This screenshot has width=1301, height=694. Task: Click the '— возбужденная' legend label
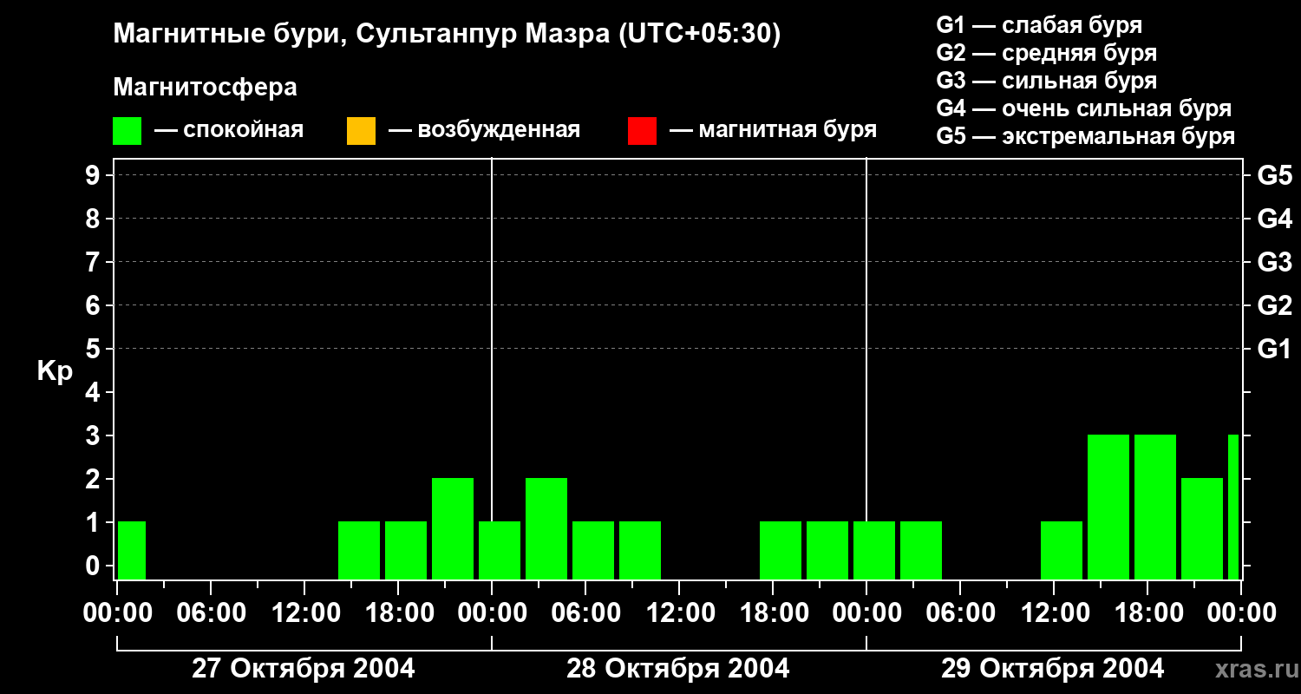coord(484,130)
